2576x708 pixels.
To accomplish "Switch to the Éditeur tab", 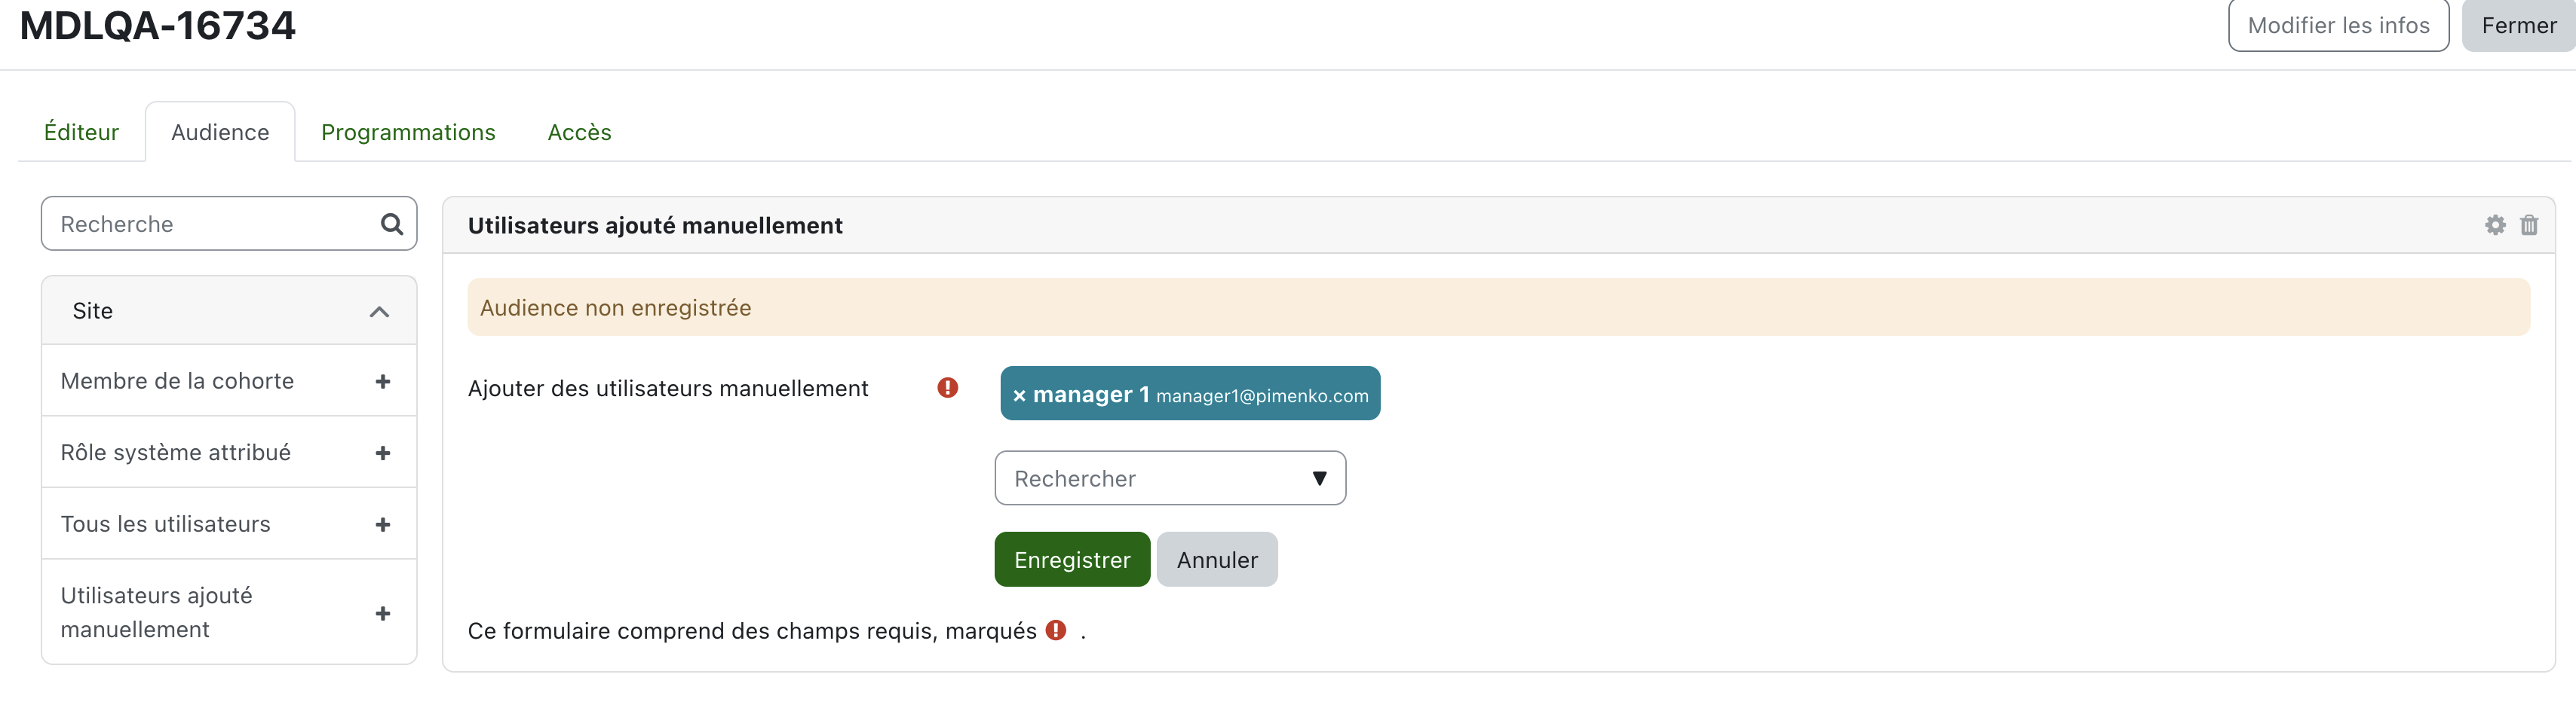I will point(81,132).
